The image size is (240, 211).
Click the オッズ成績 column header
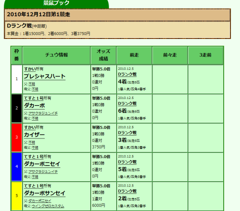coord(103,55)
